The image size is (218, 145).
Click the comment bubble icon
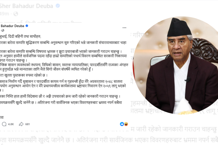click(4, 124)
